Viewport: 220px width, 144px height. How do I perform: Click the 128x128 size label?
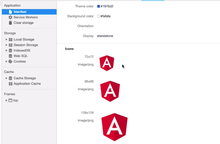[87, 113]
